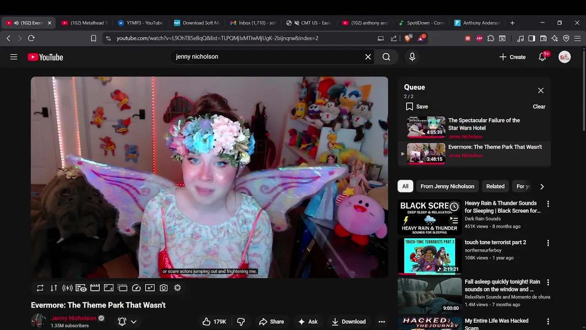Open options for Fall asleep quickly video

[x=548, y=282]
